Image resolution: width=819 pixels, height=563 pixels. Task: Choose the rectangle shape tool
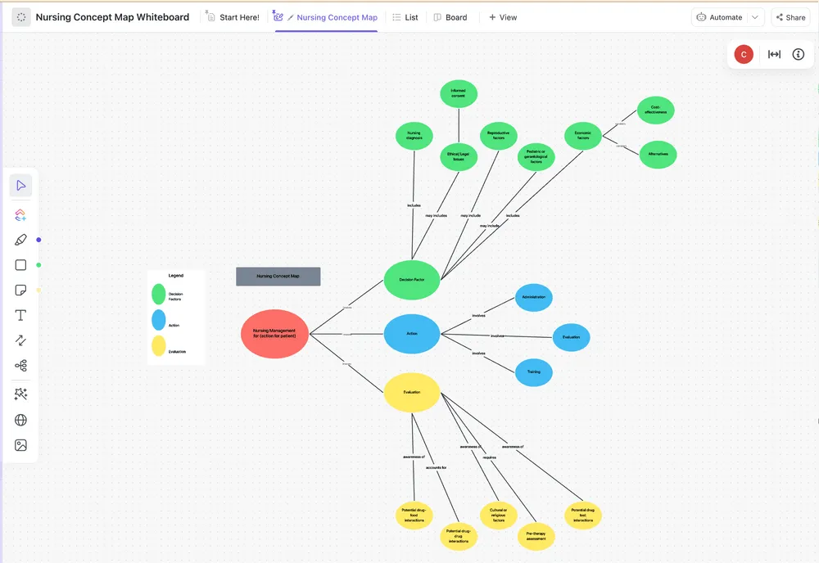click(21, 265)
